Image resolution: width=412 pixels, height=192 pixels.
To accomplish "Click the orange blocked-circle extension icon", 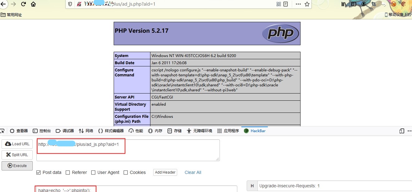I will point(394,4).
